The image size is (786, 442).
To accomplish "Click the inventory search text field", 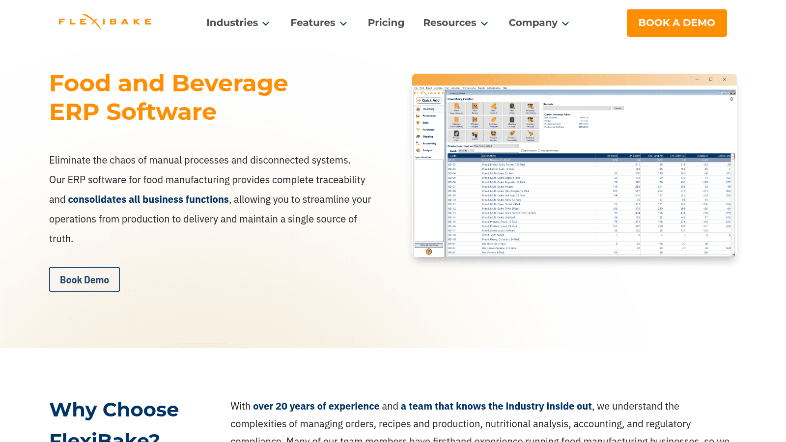I will point(497,151).
